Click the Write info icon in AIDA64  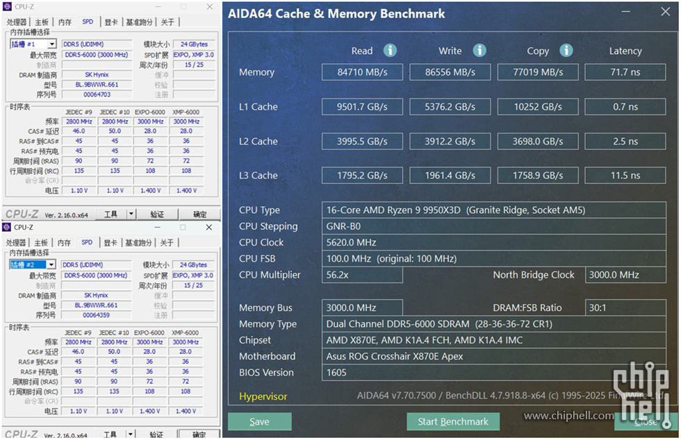(x=479, y=51)
